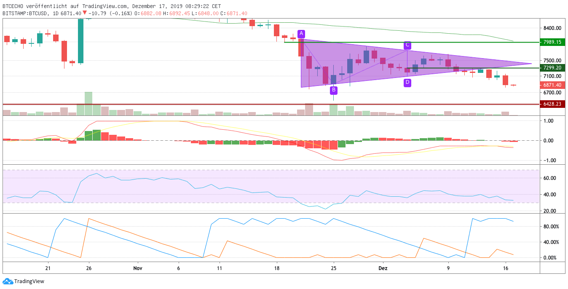
Task: Click the Nov date on the time axis
Action: pos(137,268)
